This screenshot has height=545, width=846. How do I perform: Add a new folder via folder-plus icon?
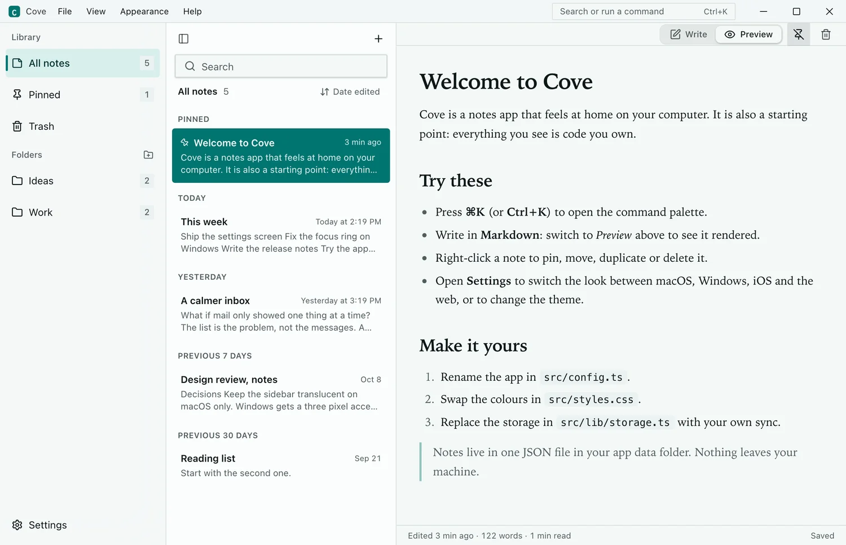148,155
